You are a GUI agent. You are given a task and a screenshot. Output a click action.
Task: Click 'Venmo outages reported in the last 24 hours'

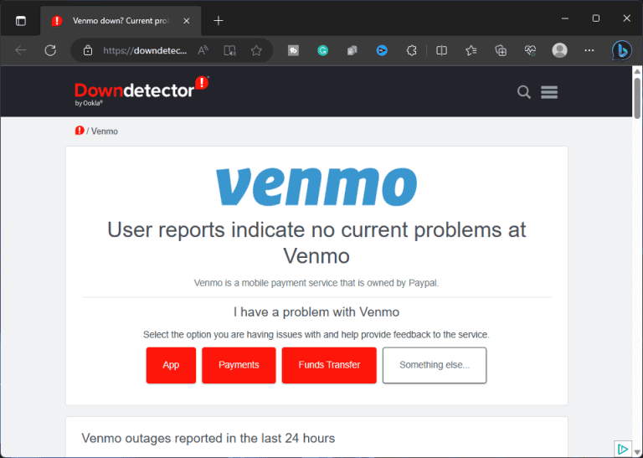pos(208,438)
